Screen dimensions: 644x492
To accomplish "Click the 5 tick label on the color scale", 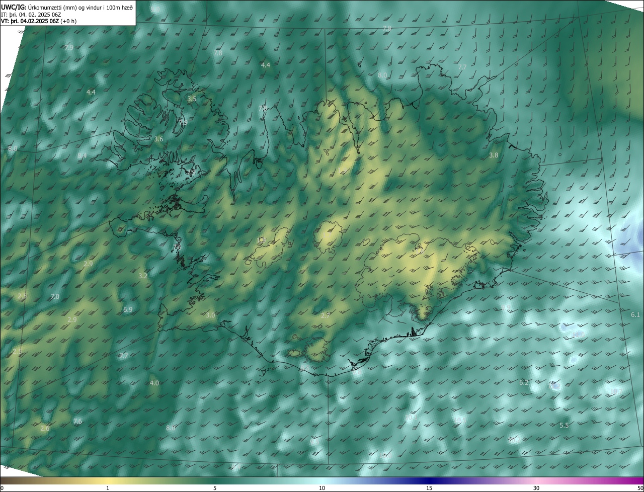I will [x=215, y=488].
